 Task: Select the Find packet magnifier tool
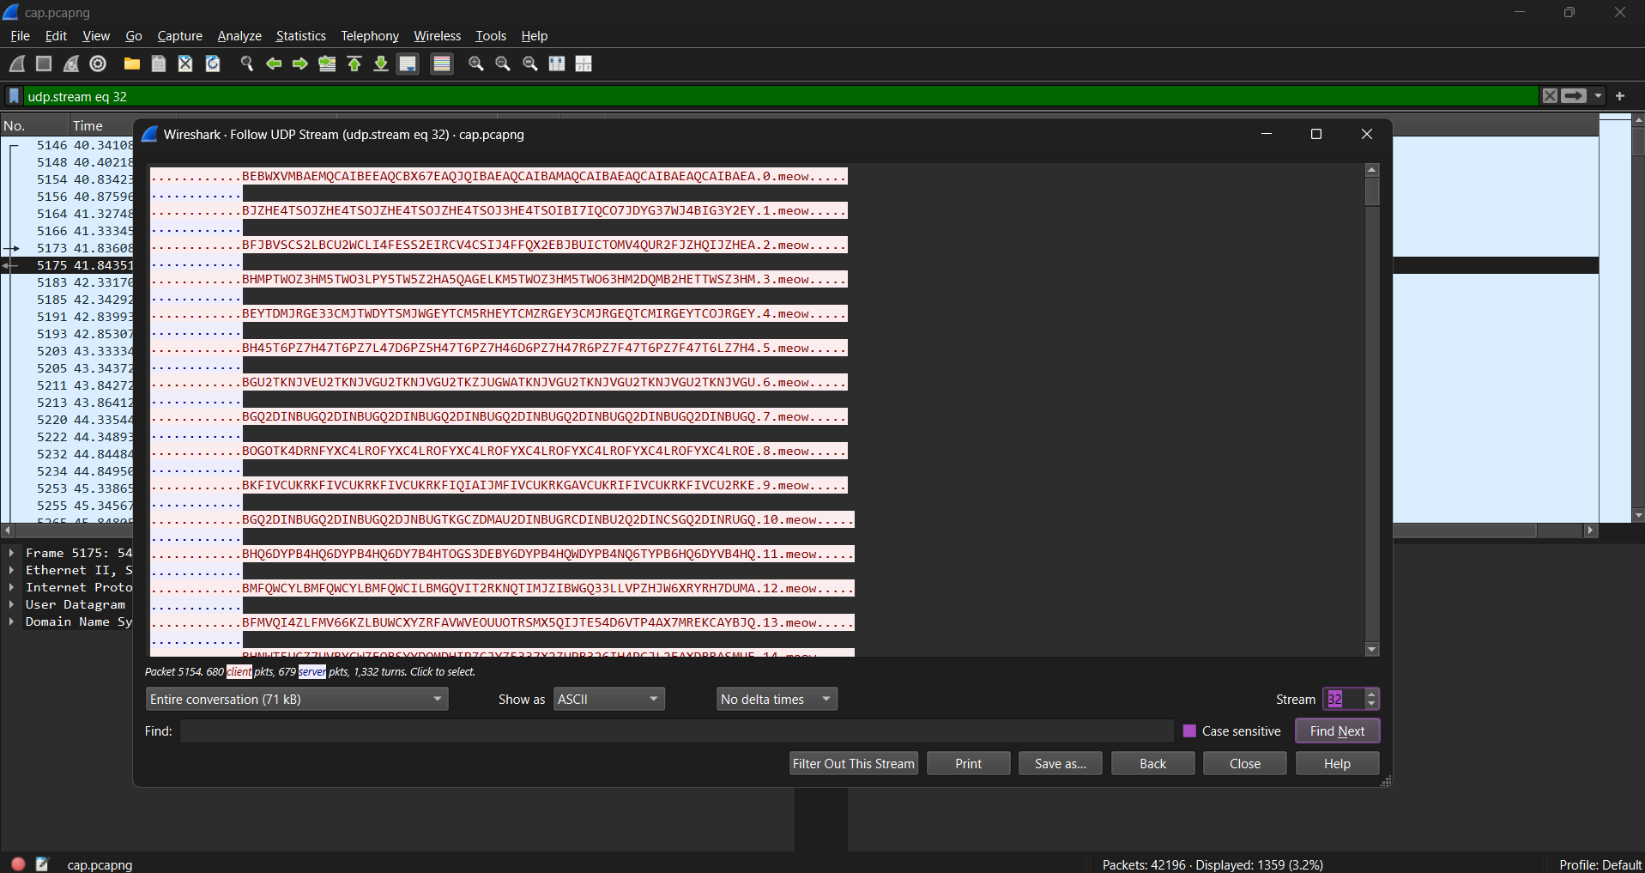[246, 64]
